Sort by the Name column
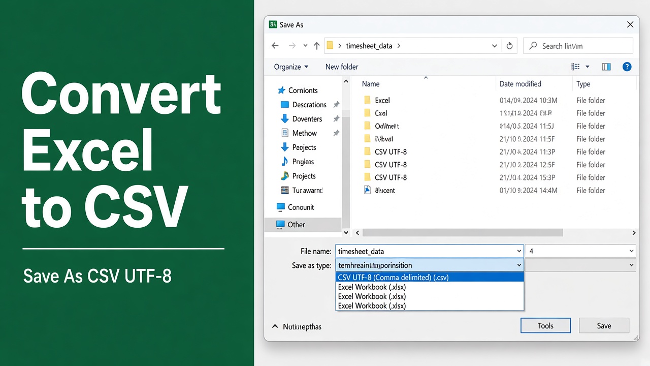 pos(371,84)
